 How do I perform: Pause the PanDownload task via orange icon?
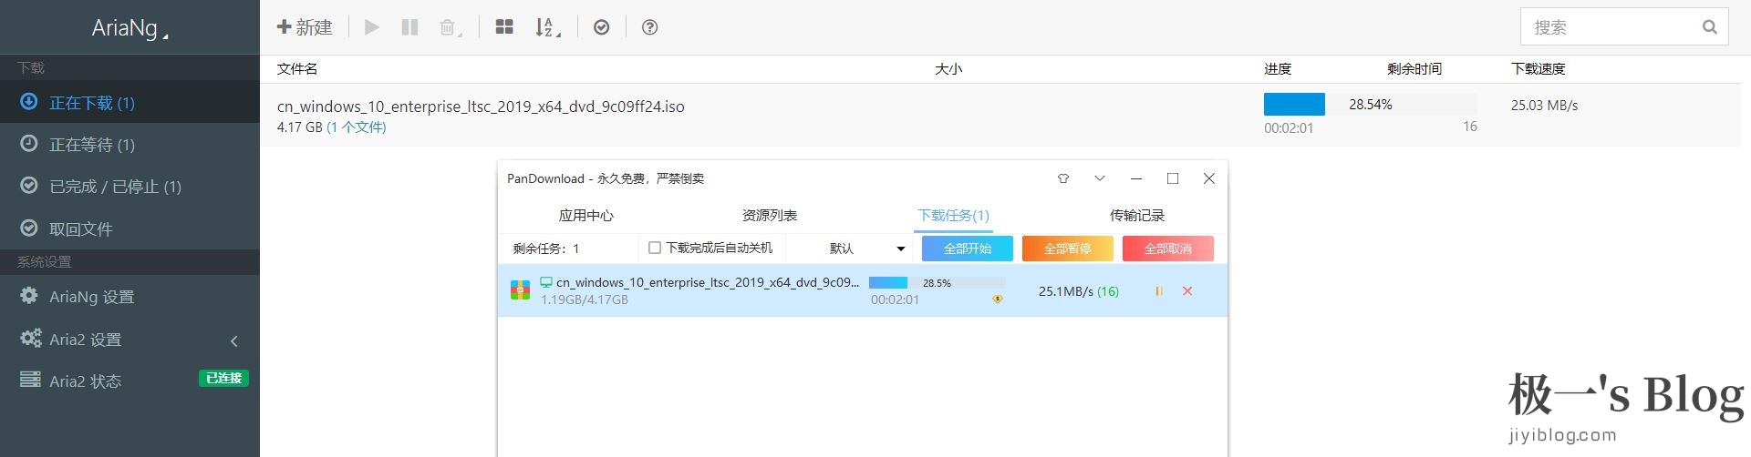click(1159, 291)
